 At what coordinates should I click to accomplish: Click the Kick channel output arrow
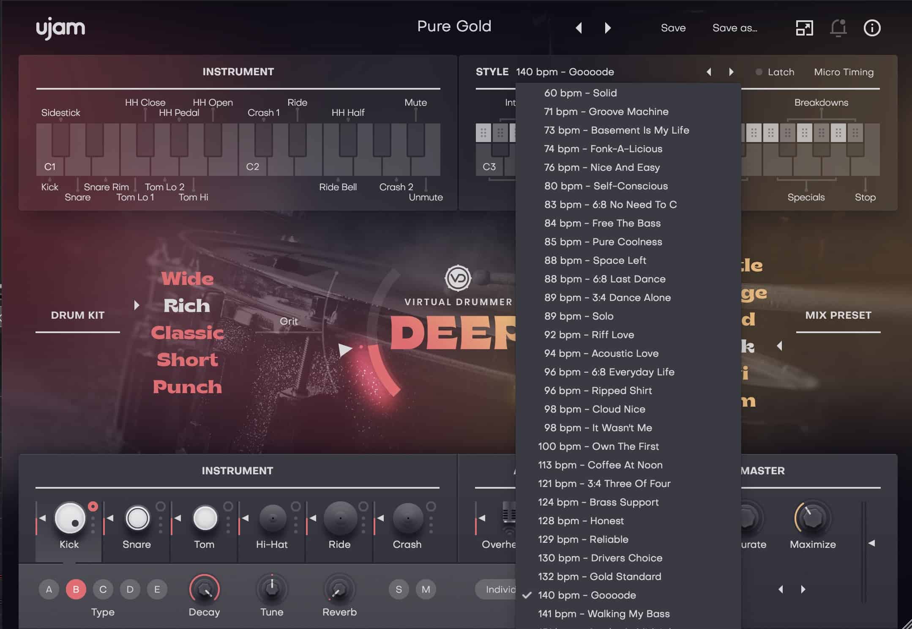click(x=42, y=518)
